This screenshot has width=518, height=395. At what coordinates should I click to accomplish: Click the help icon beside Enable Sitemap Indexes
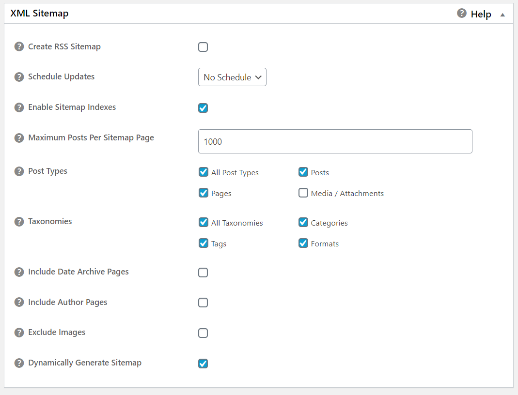(x=19, y=107)
